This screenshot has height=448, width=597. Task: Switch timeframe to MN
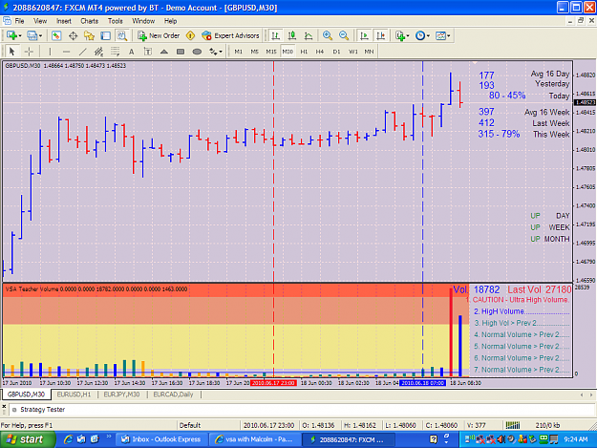[369, 52]
